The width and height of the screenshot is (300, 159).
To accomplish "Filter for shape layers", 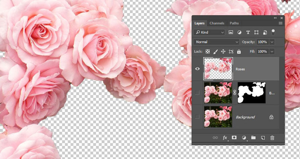I will 256,32.
